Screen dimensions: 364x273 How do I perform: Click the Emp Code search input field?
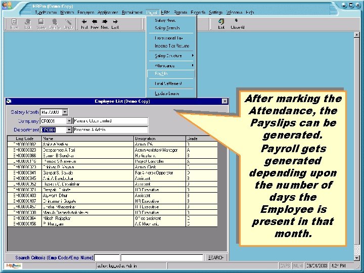107,258
